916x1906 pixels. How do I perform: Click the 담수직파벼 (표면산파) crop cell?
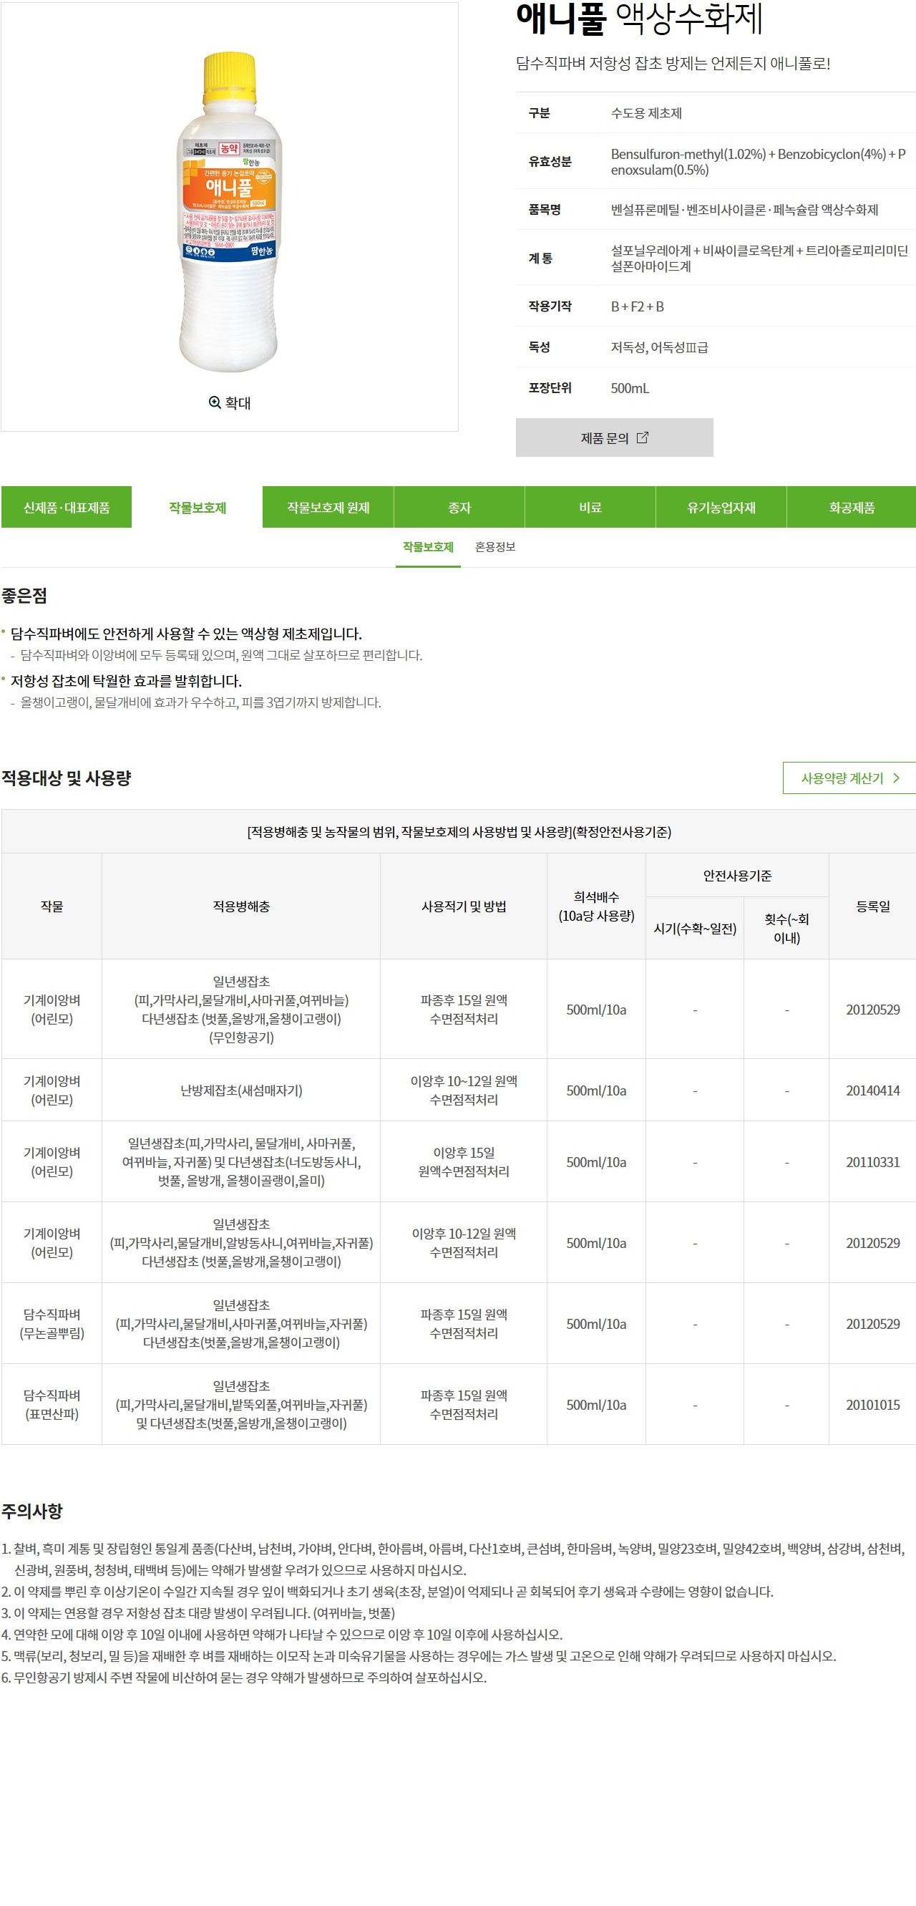52,1404
